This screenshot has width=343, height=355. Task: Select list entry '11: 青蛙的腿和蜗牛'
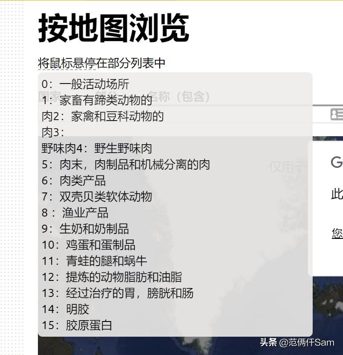point(94,261)
